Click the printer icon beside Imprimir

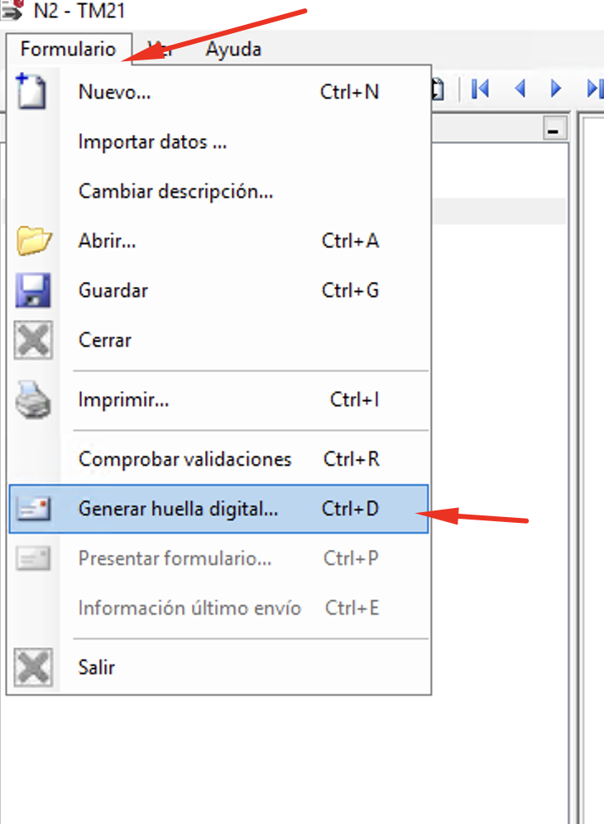tap(33, 400)
